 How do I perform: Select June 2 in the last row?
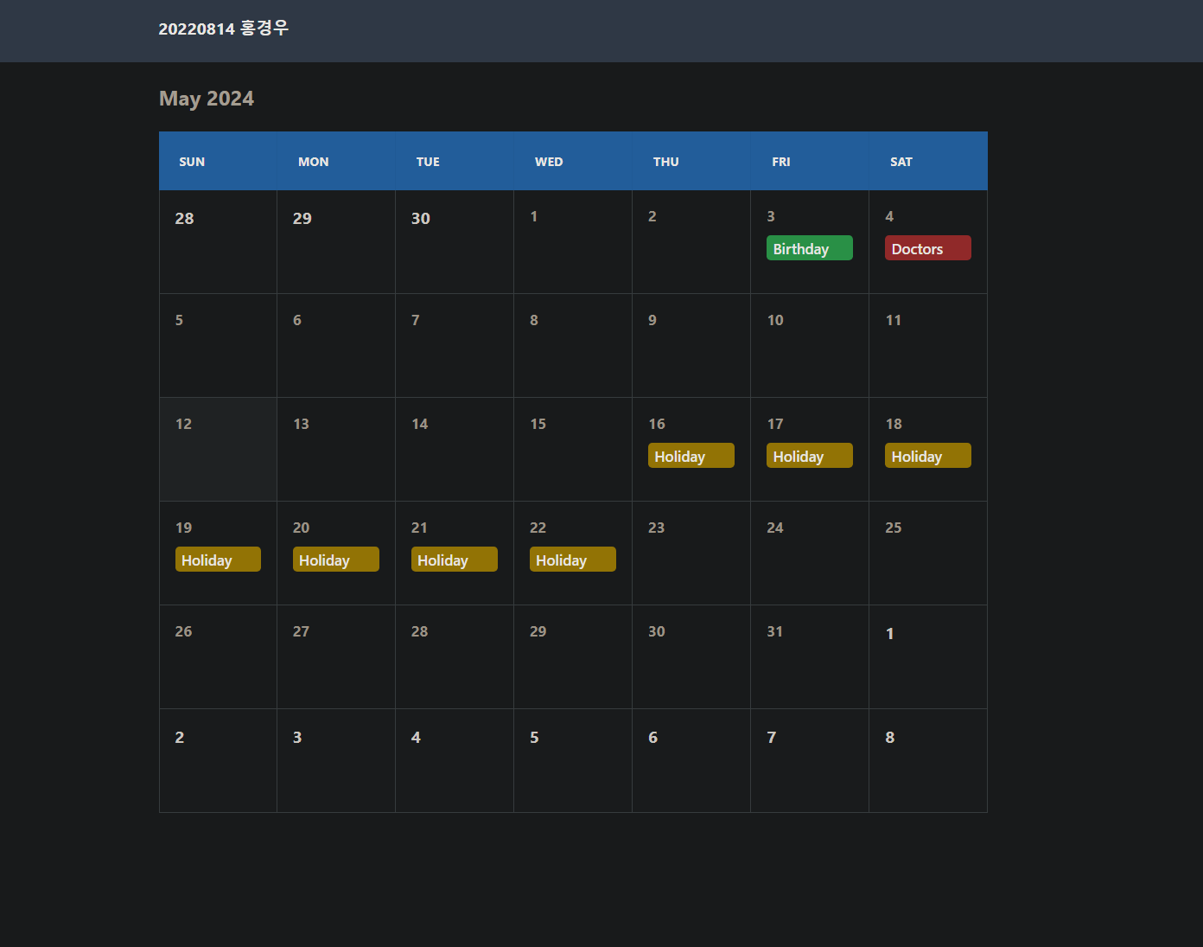[218, 761]
